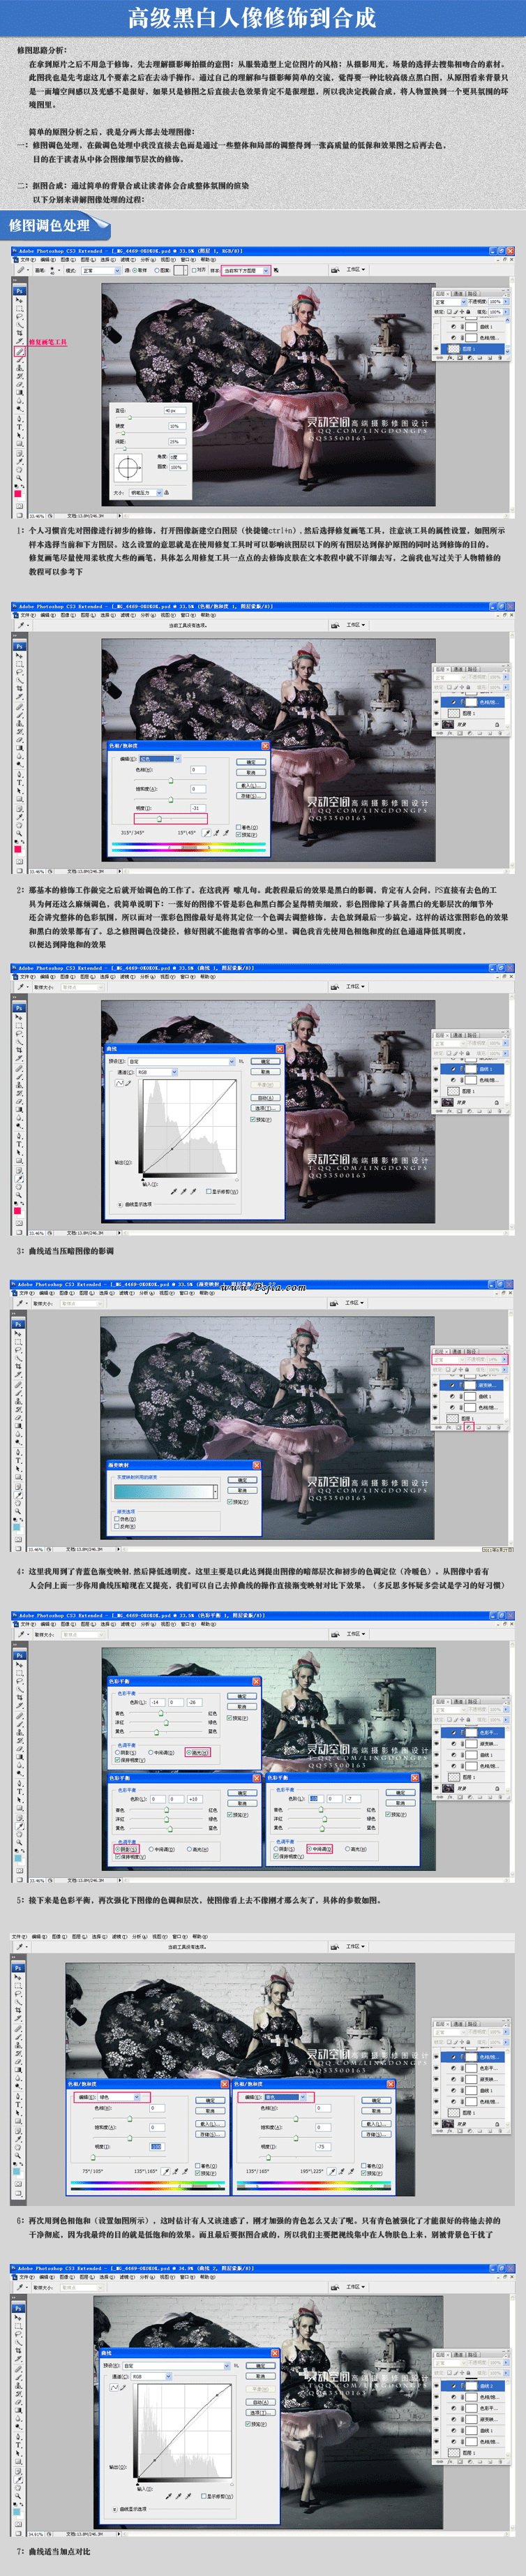Select the curve point tool icon in step 3 曲线 dialog
The width and height of the screenshot is (526, 2576).
tap(120, 1083)
